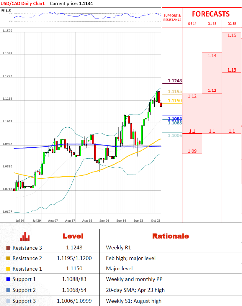242x306 pixels.
Task: Select the Resistance 3 dark red swatch
Action: click(8, 248)
